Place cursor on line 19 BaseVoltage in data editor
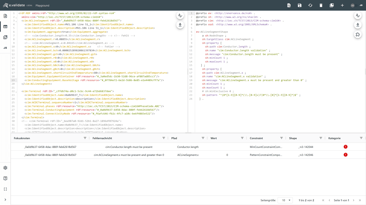This screenshot has width=366, height=205. (94, 80)
